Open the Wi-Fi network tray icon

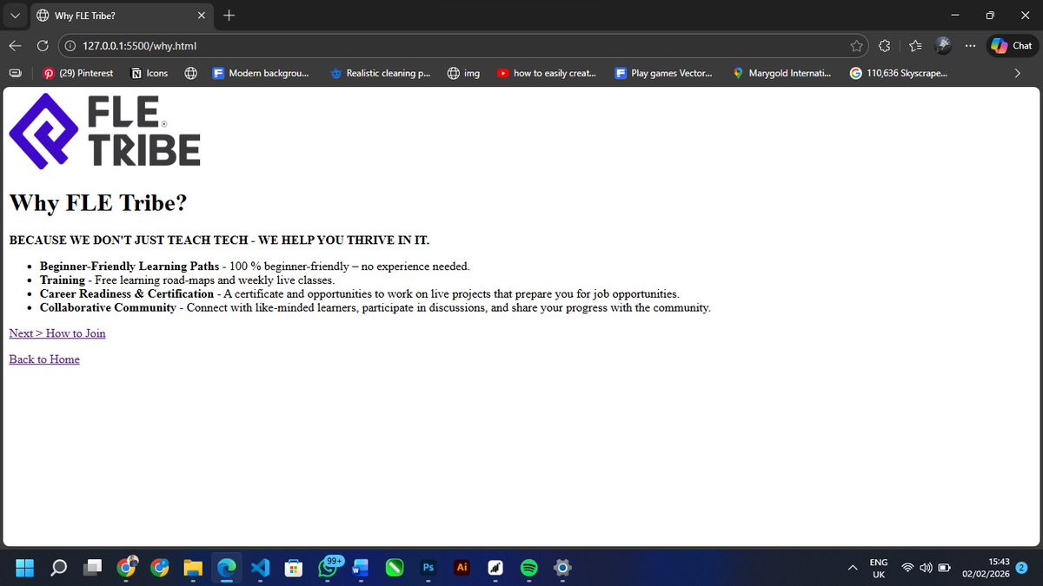click(907, 568)
